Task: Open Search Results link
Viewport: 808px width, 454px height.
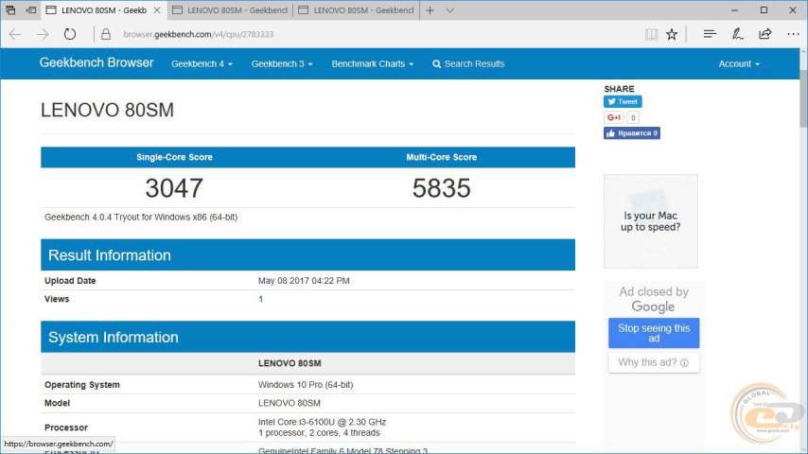Action: click(468, 64)
